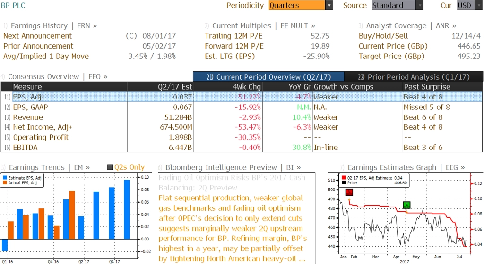The image size is (484, 265).
Task: Click EBITDA YoY growth 30.8%
Action: 302,148
